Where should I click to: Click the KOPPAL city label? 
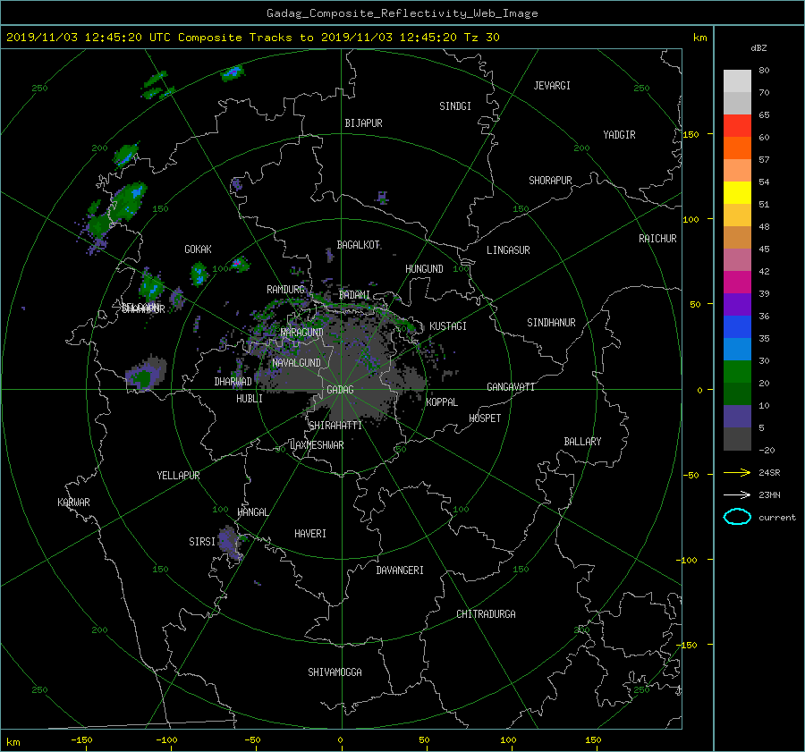[442, 402]
